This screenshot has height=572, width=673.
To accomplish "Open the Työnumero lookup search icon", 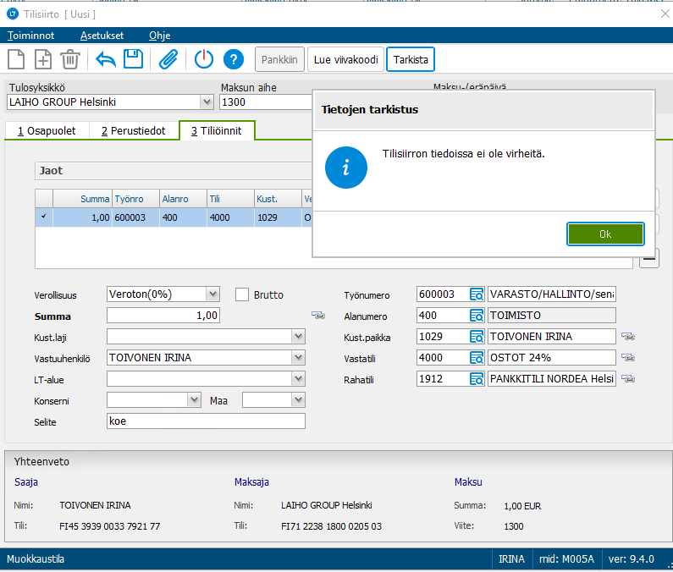I will click(x=477, y=294).
